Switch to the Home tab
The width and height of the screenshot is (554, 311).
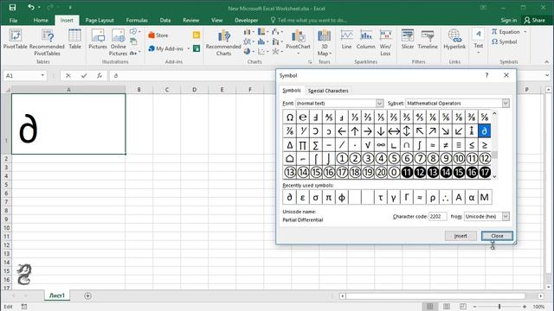coord(41,20)
